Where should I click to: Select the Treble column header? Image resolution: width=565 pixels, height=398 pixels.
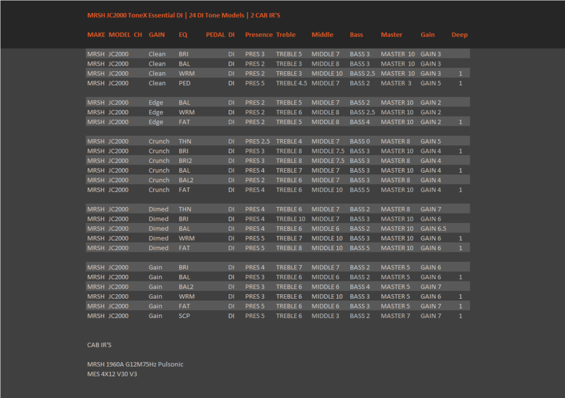pos(286,35)
